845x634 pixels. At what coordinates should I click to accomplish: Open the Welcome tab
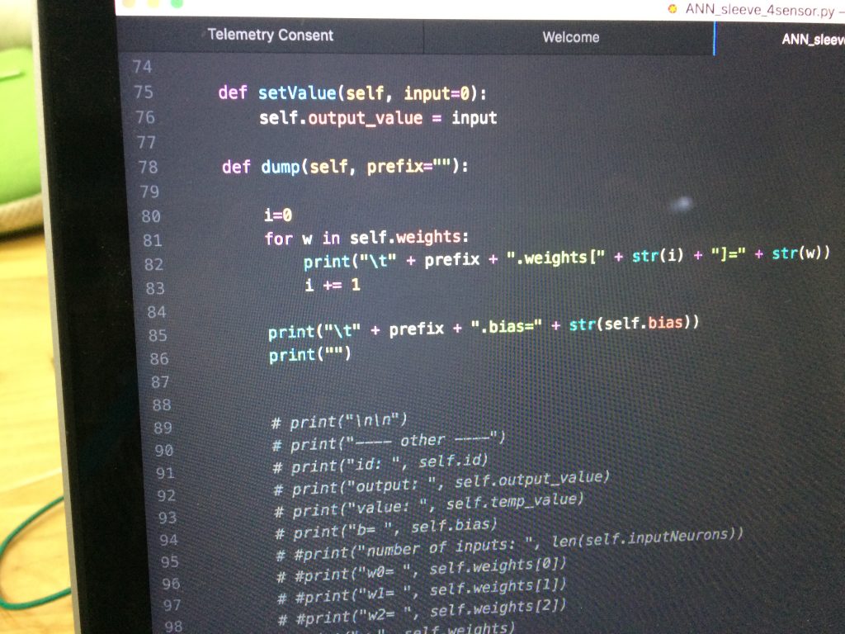click(x=571, y=37)
